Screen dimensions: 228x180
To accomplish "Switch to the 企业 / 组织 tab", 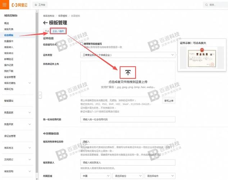I will (58, 31).
